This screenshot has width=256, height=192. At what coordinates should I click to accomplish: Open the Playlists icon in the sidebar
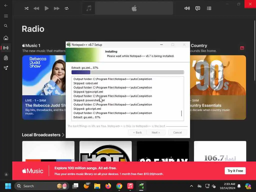(6, 68)
